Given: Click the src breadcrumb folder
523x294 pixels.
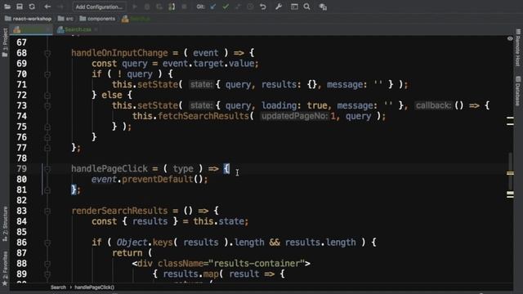Looking at the screenshot, I should click(65, 19).
